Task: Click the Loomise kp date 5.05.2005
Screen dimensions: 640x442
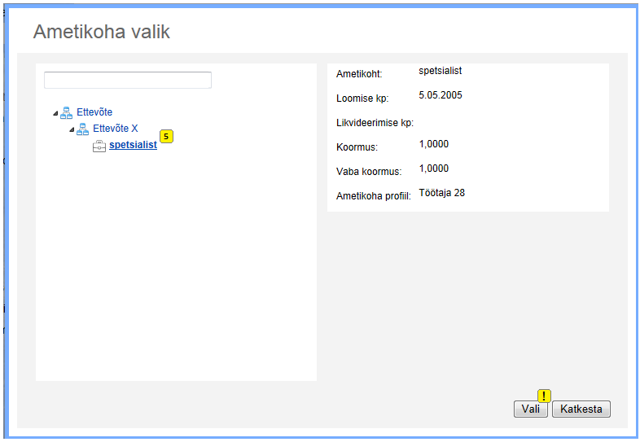Action: 441,95
